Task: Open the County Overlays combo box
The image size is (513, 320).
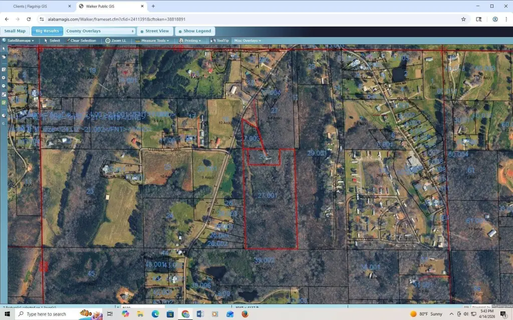Action: (x=101, y=31)
